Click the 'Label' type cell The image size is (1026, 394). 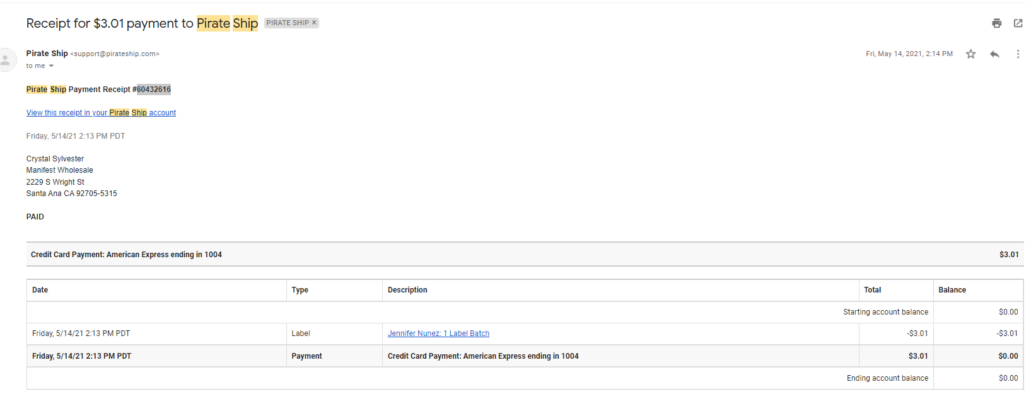334,333
